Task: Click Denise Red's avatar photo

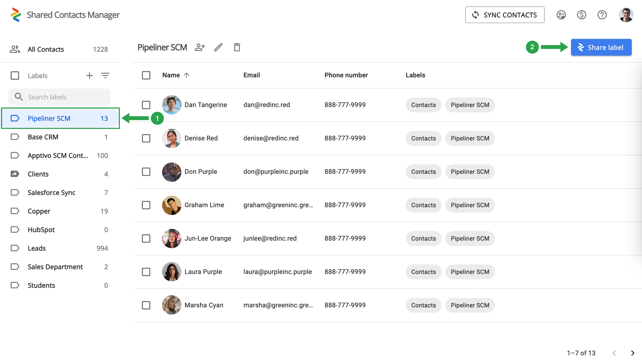Action: [172, 138]
